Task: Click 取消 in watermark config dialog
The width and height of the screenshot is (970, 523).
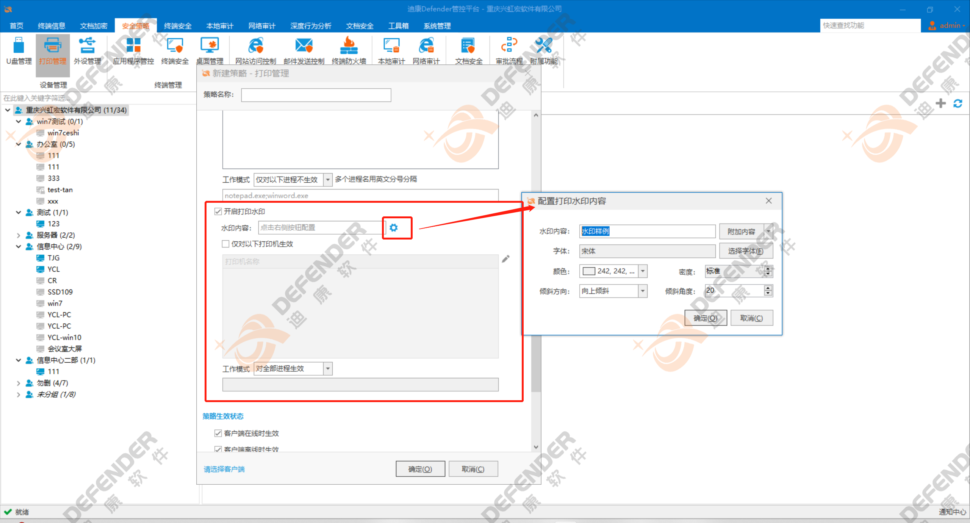Action: pyautogui.click(x=751, y=318)
